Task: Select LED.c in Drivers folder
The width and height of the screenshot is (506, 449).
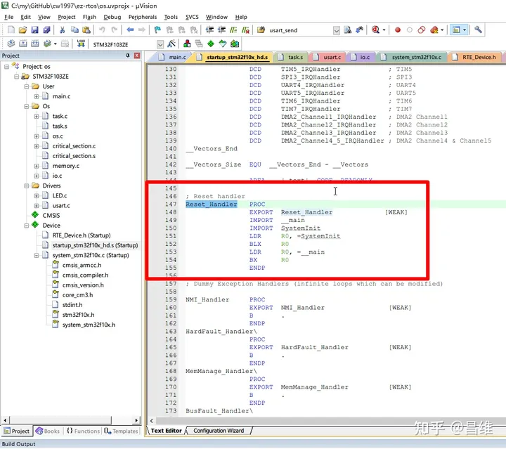Action: [60, 196]
